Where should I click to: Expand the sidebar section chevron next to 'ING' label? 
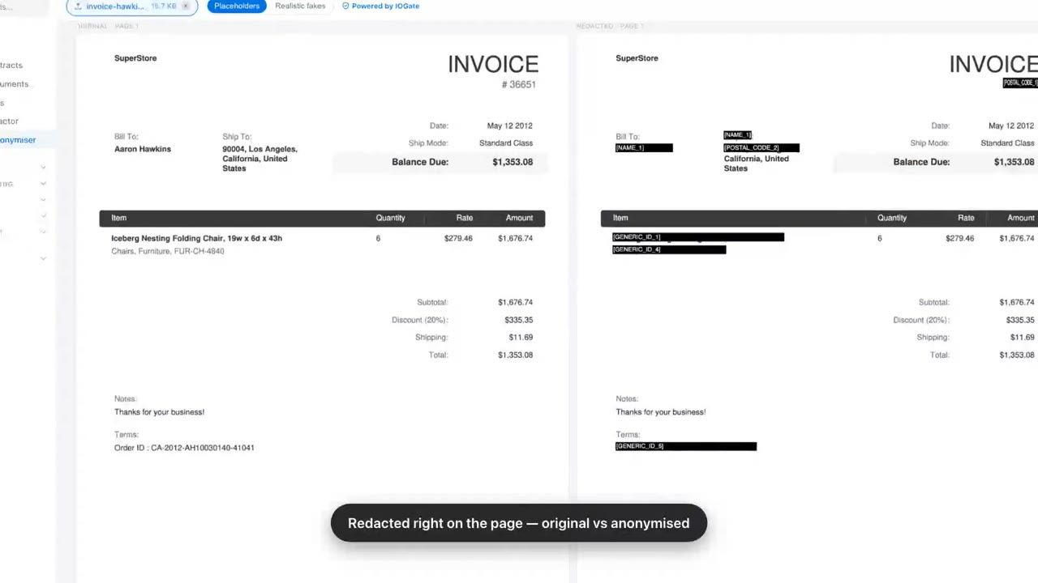tap(43, 185)
